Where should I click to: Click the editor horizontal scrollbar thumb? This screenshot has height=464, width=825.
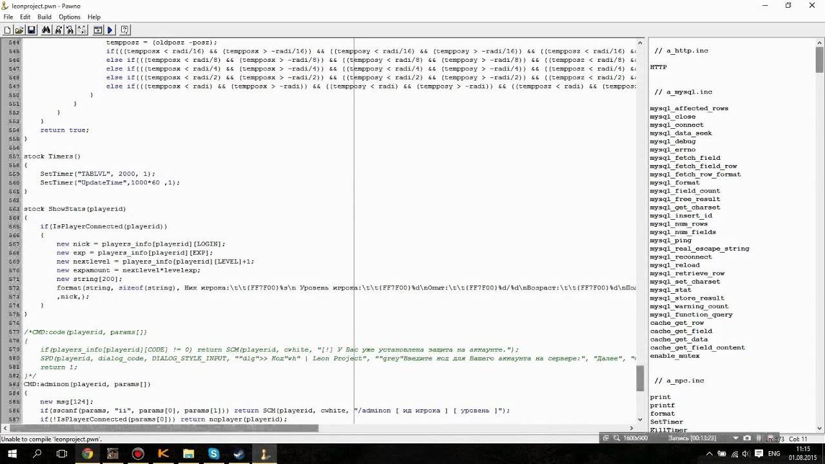point(164,428)
